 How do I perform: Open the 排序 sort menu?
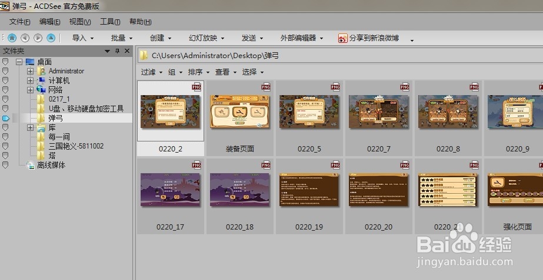point(199,72)
